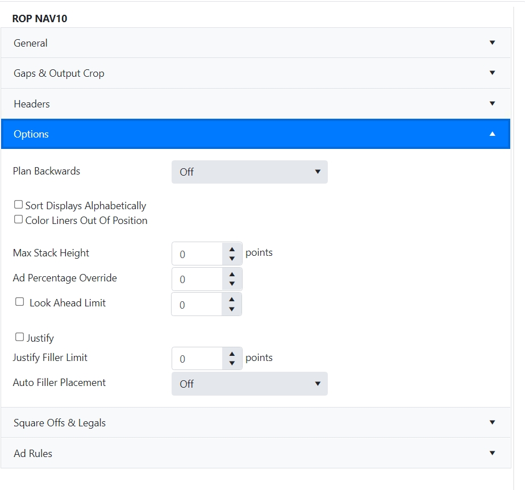The image size is (525, 490).
Task: Increase Justify Filler Limit using up arrow
Action: click(232, 354)
